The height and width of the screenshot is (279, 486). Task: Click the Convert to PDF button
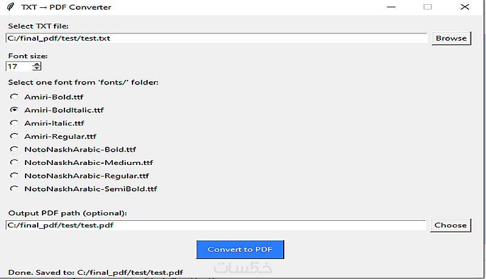(x=240, y=249)
